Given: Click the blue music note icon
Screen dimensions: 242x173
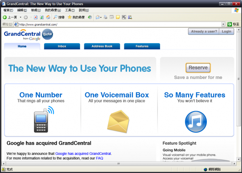Looking at the screenshot, I should coord(196,122).
